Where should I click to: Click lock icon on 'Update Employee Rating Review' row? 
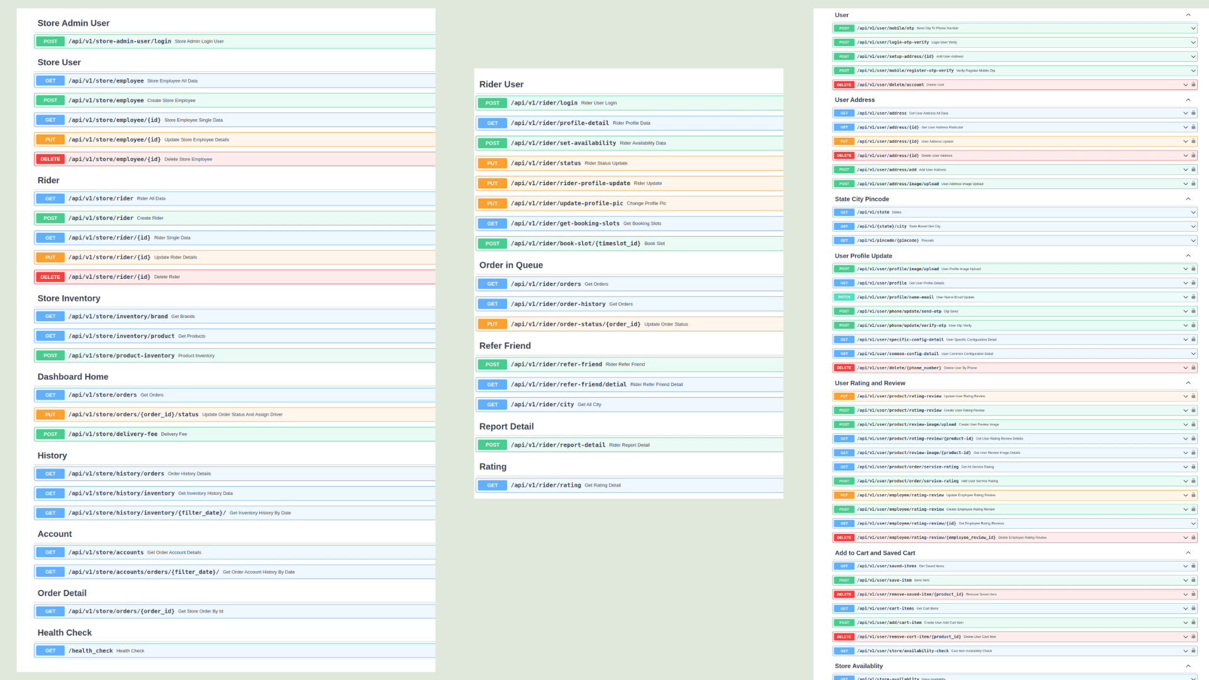click(x=1193, y=495)
